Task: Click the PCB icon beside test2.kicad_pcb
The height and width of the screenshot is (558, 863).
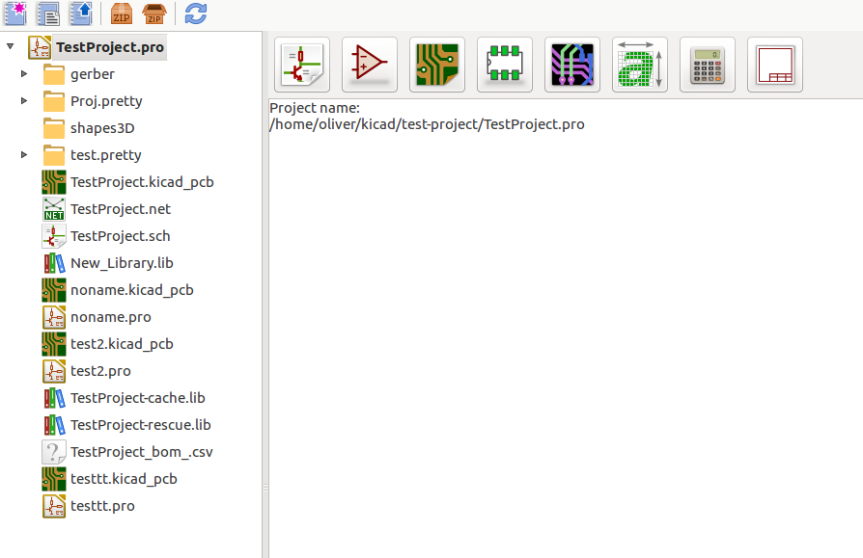Action: tap(54, 344)
